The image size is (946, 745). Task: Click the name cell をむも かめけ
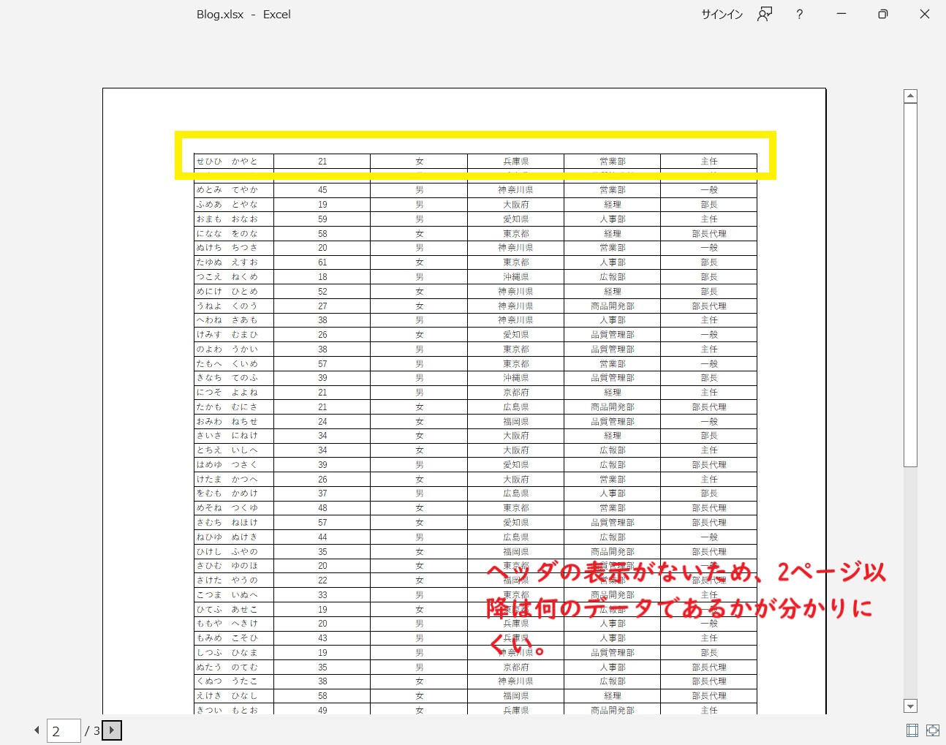point(234,493)
